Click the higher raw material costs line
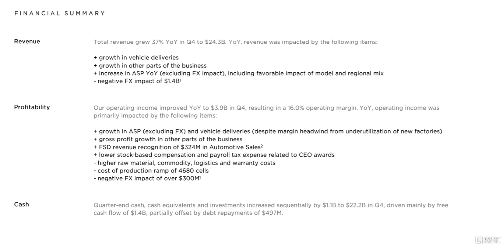503x246 pixels. pos(184,163)
